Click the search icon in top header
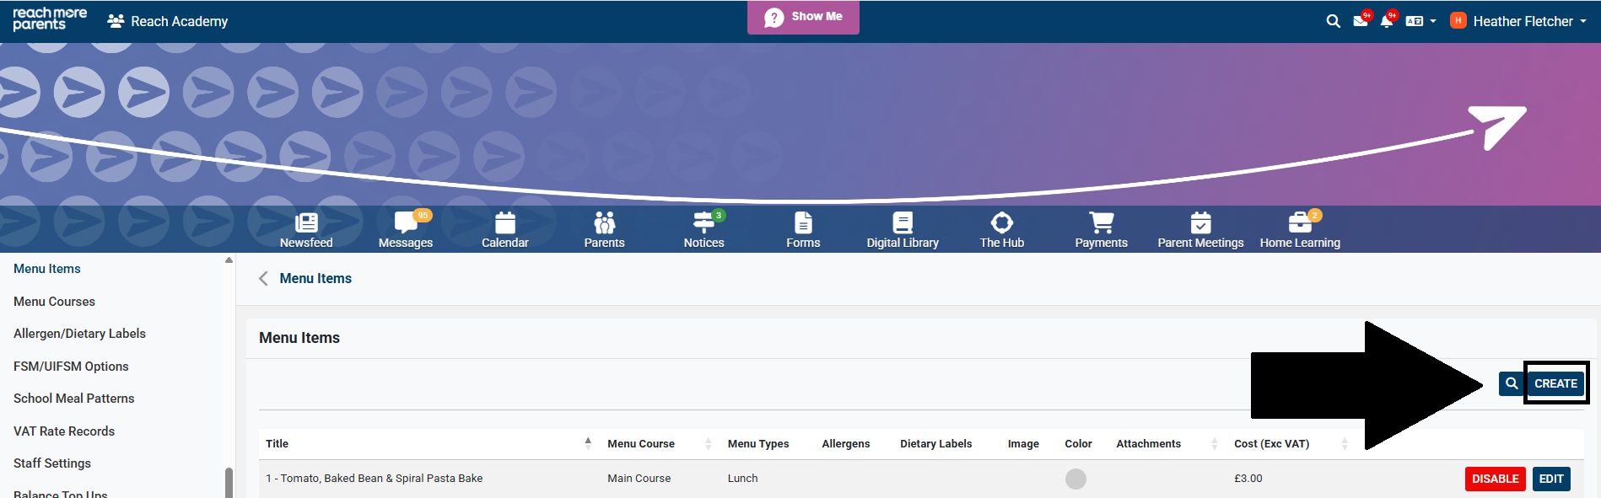This screenshot has width=1601, height=498. coord(1333,21)
